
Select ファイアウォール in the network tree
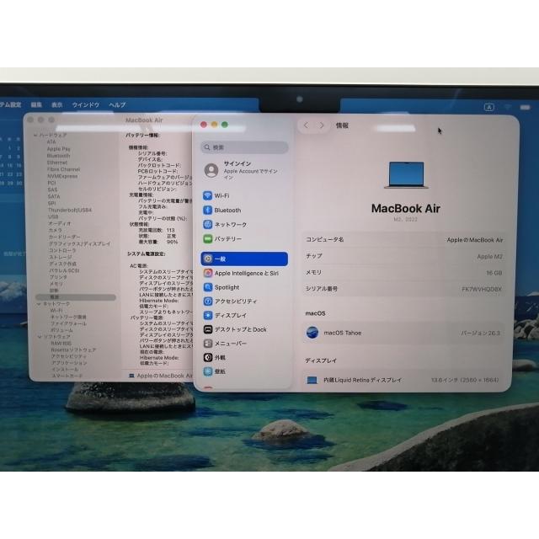pyautogui.click(x=68, y=323)
